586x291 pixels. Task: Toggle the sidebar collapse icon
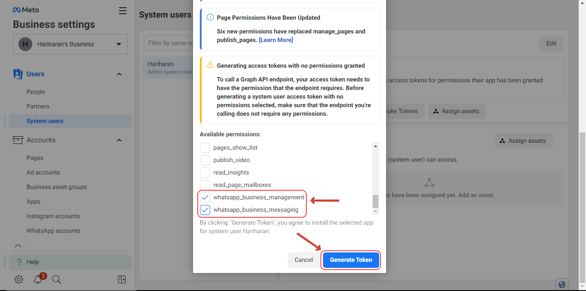pos(122,279)
